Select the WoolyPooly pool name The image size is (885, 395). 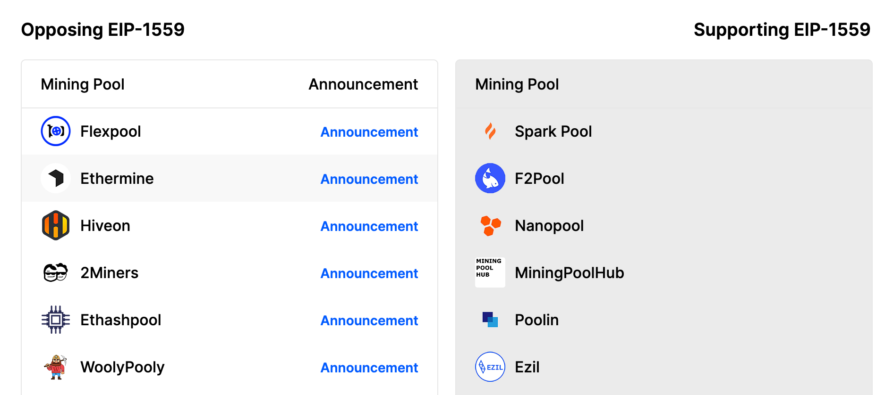(122, 367)
